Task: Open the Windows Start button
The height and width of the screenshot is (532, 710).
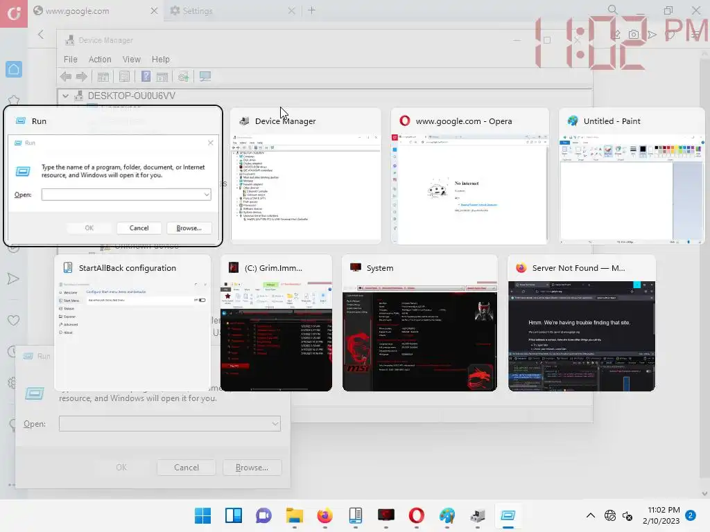Action: 202,515
